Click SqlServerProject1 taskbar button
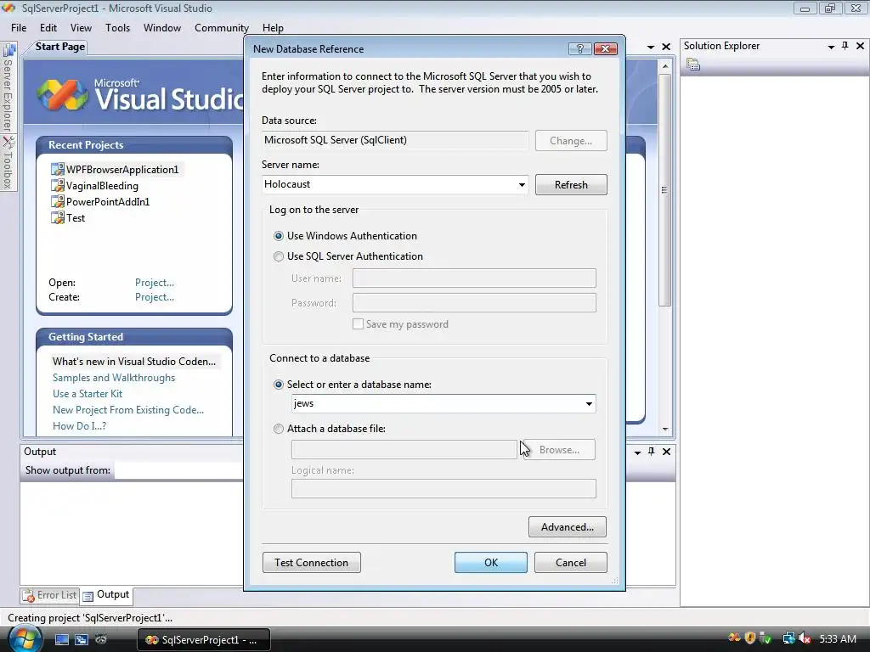Viewport: 870px width, 652px height. (204, 640)
